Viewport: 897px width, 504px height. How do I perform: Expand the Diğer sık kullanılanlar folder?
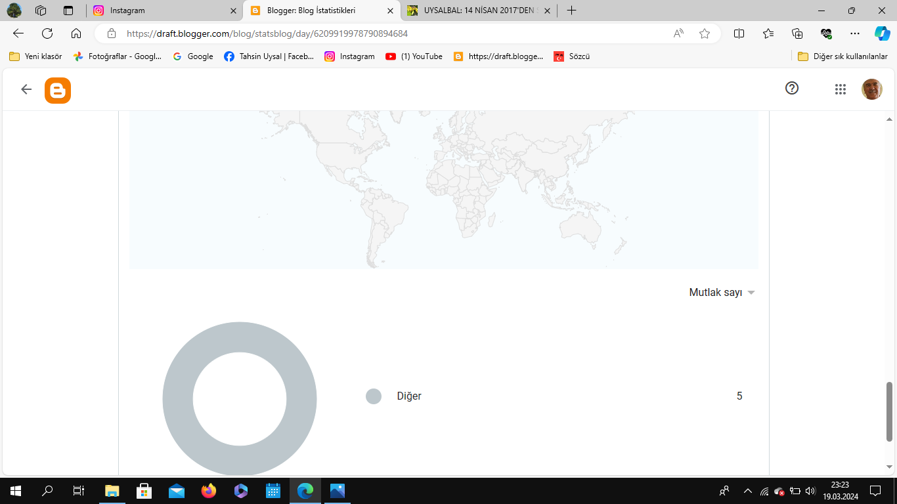842,56
